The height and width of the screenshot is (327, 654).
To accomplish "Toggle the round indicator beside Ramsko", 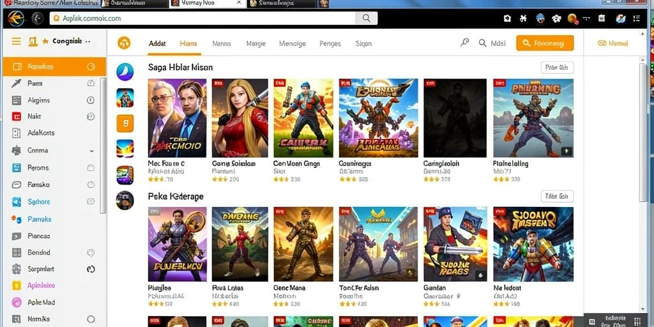I will coord(91,185).
